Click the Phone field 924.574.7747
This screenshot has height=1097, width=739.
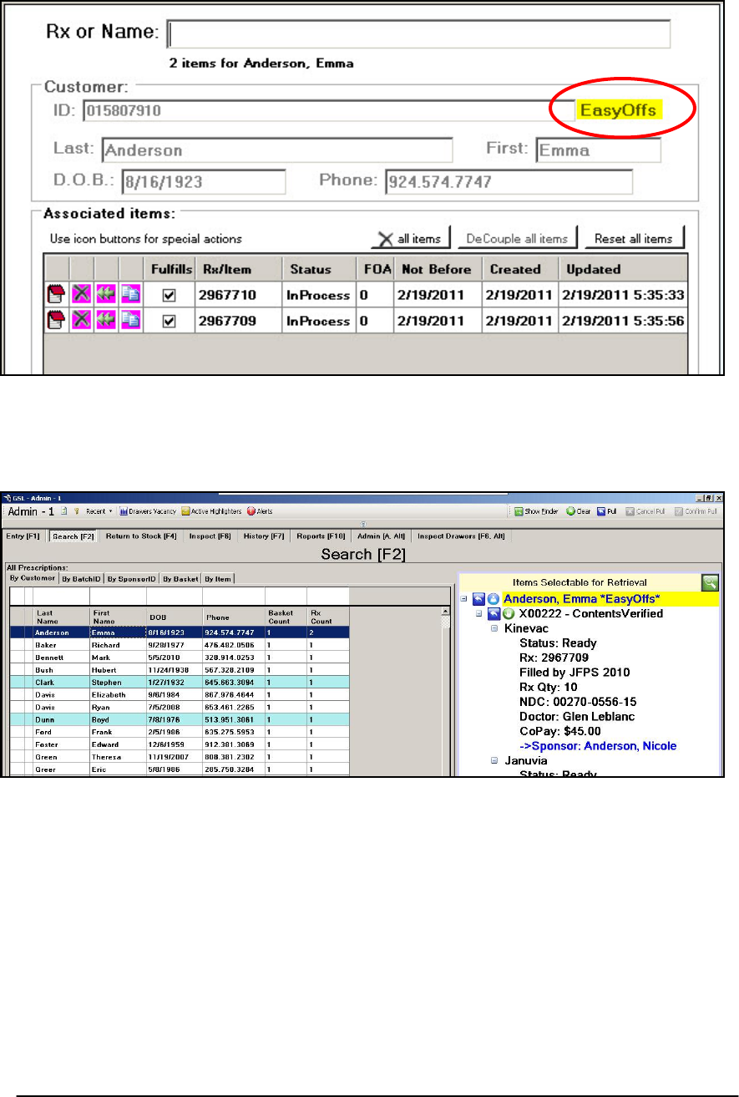tap(508, 182)
